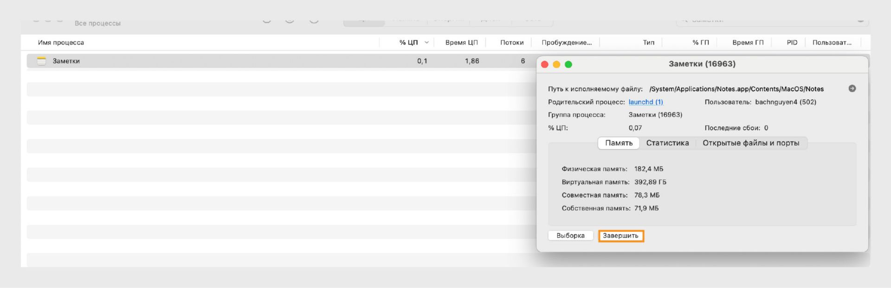Open the Открытые файлы и порты tab

coord(751,143)
